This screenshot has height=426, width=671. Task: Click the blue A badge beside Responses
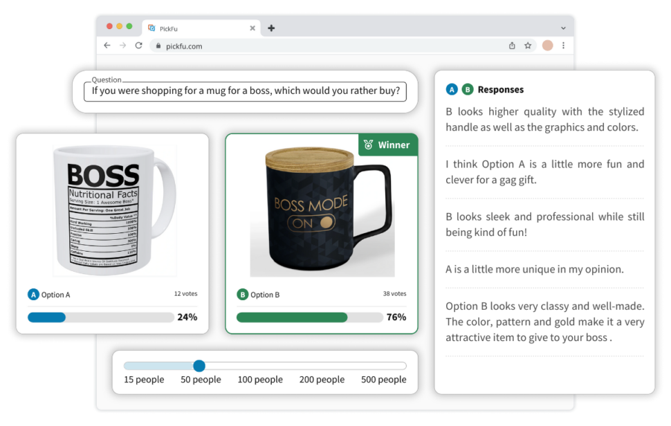pyautogui.click(x=452, y=89)
